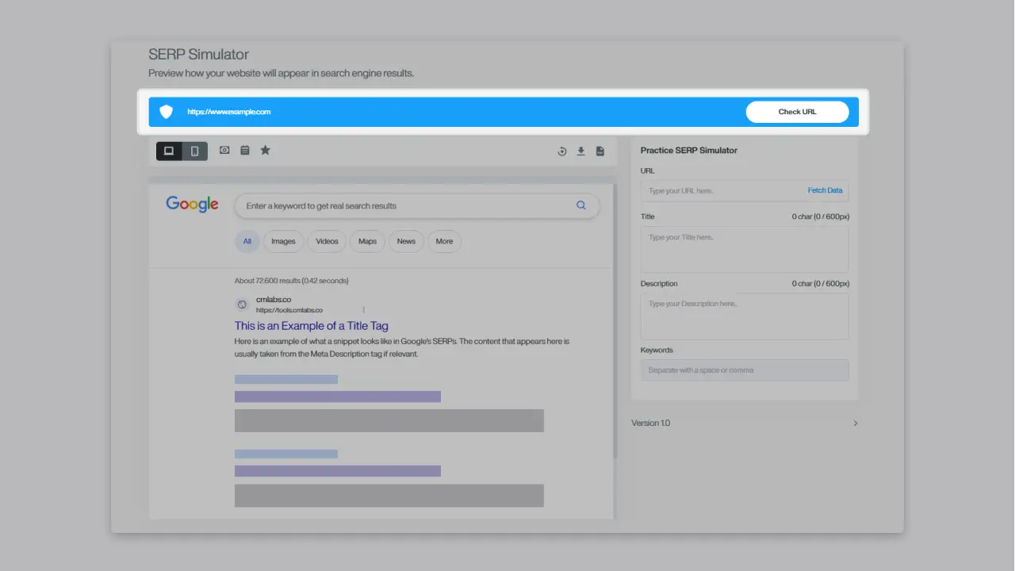Export preview with the PDF document icon
Image resolution: width=1015 pixels, height=571 pixels.
point(600,151)
